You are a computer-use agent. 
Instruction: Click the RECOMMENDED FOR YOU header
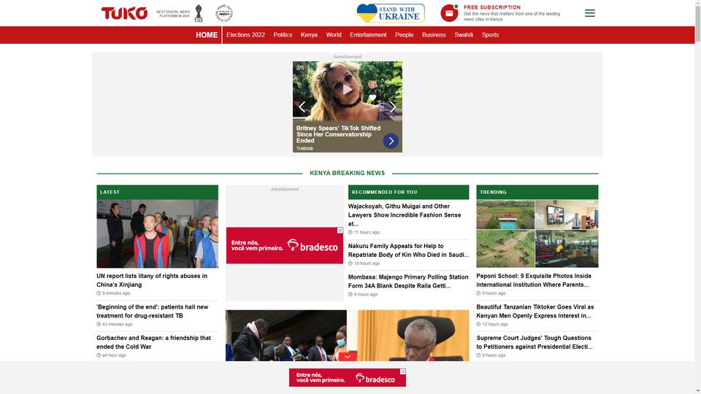(x=409, y=192)
